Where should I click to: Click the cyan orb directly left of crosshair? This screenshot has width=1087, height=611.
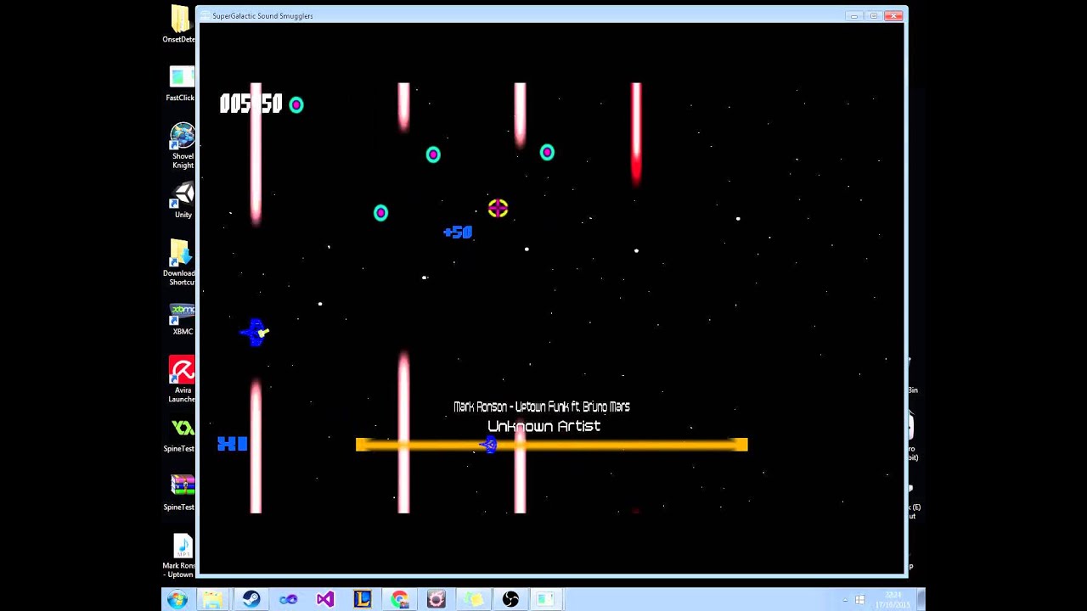click(380, 213)
